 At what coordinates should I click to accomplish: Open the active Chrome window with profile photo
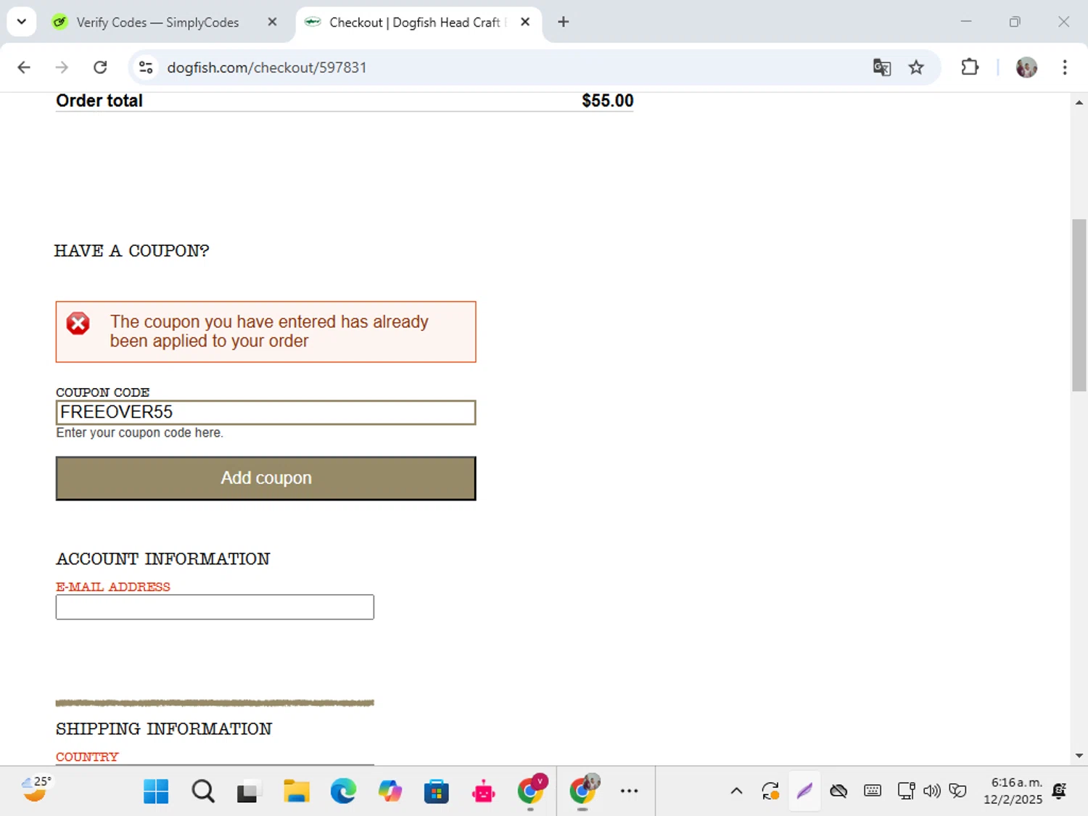pos(584,790)
